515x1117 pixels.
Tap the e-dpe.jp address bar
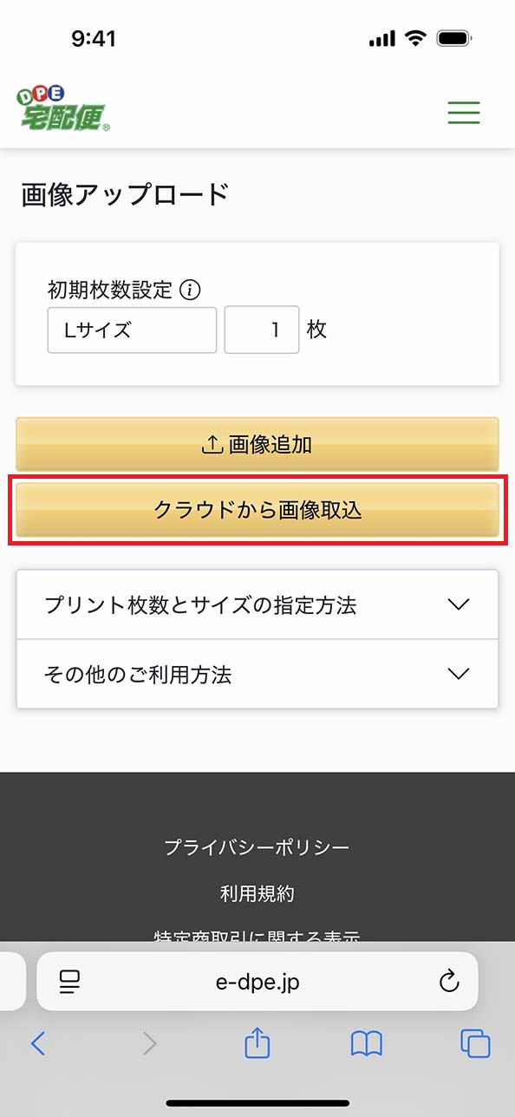coord(257,981)
